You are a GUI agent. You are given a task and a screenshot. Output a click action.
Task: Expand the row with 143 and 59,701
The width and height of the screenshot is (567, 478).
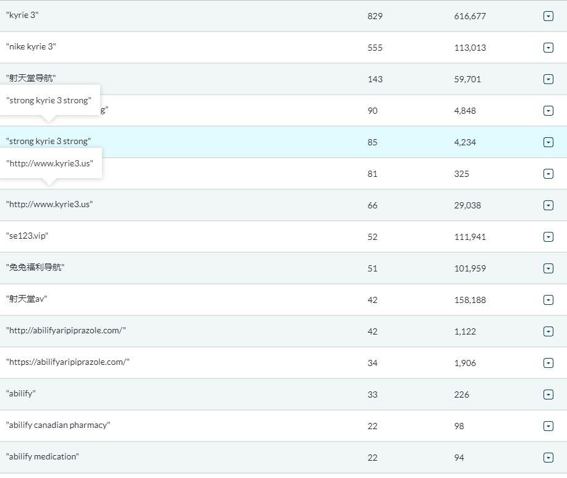pyautogui.click(x=548, y=79)
